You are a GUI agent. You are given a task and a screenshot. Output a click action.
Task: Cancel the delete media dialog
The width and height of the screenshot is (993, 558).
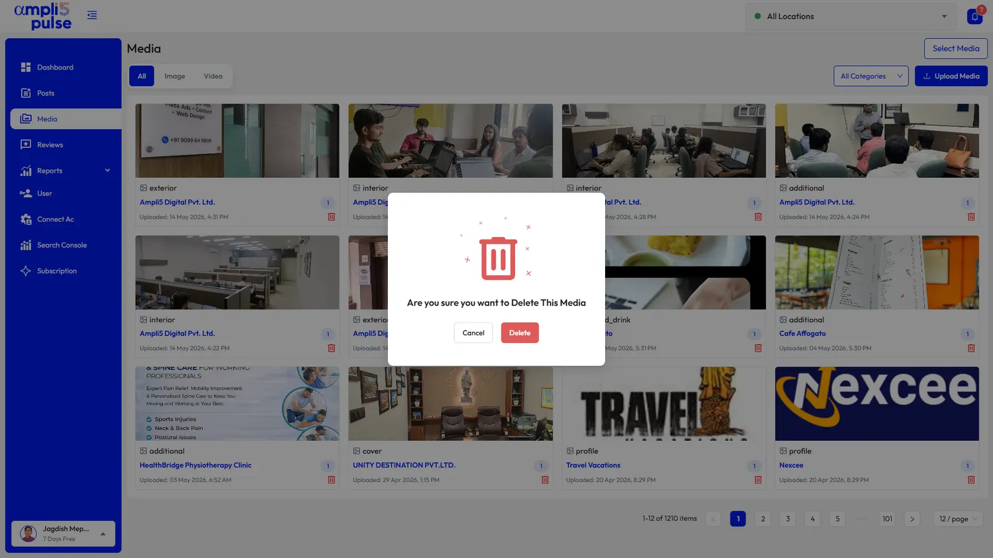tap(473, 333)
